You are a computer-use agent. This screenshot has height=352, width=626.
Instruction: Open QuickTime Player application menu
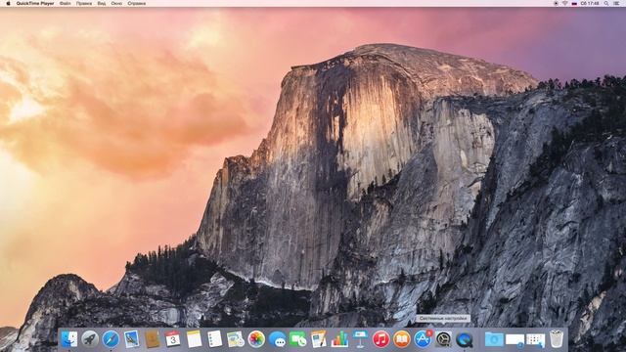coord(35,3)
